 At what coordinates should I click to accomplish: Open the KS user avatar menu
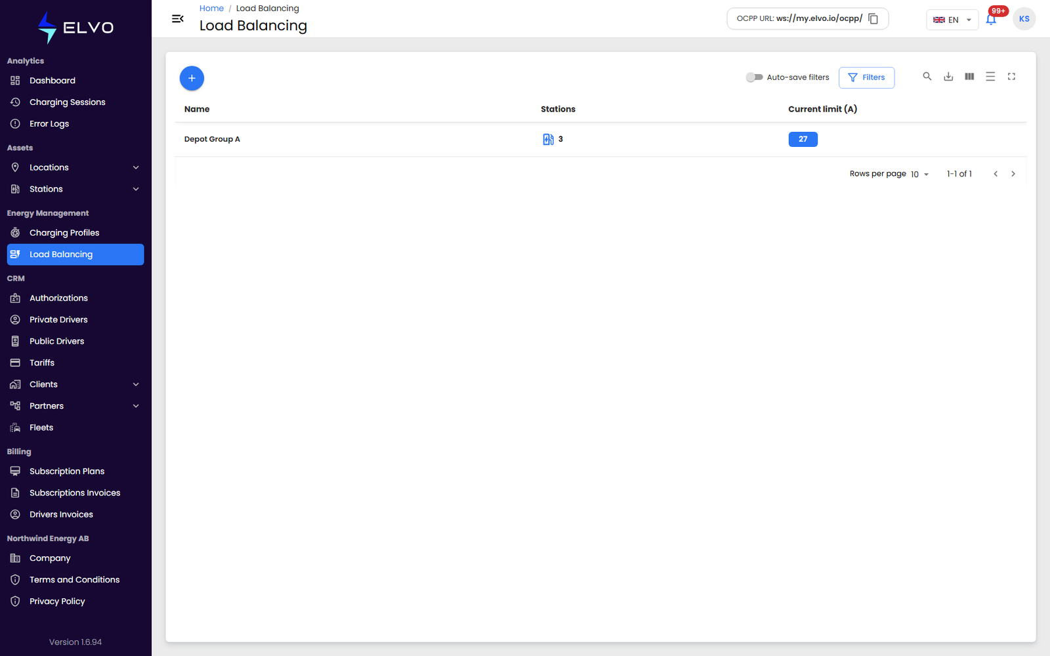[1024, 19]
